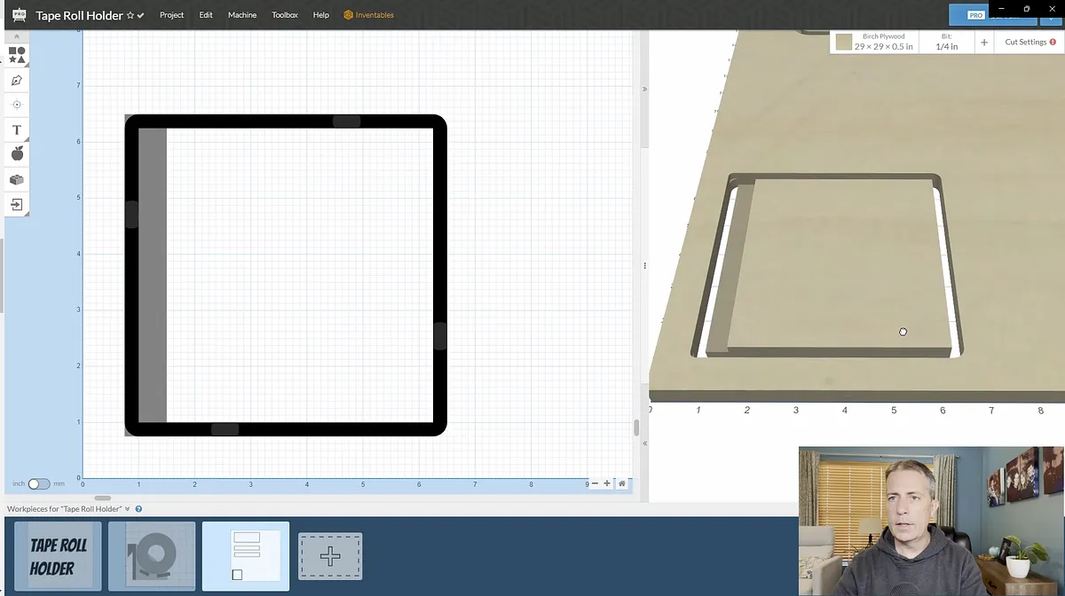Select the Text tool

coord(16,129)
